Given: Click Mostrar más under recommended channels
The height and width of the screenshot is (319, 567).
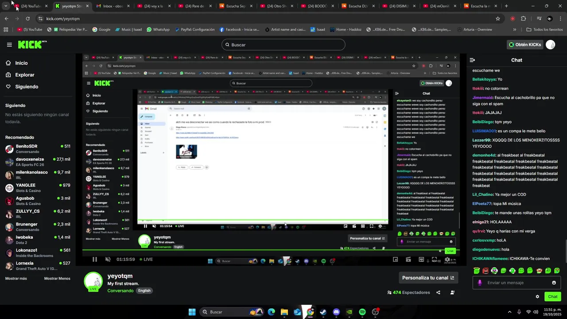Looking at the screenshot, I should (x=16, y=279).
